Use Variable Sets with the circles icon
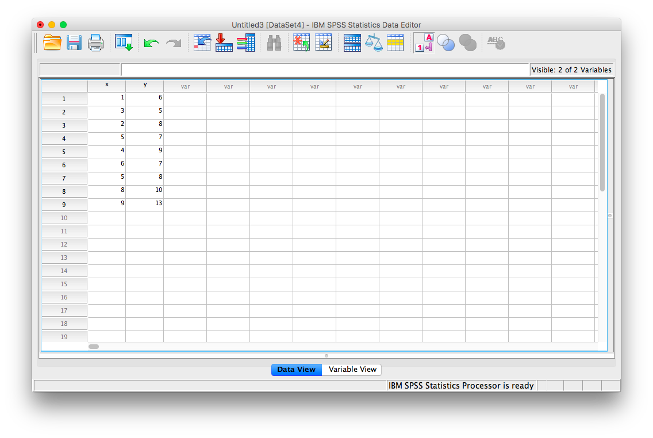The height and width of the screenshot is (438, 653). 445,43
